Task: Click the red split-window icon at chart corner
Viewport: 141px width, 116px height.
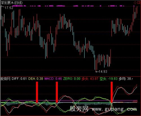Action: click(x=139, y=3)
